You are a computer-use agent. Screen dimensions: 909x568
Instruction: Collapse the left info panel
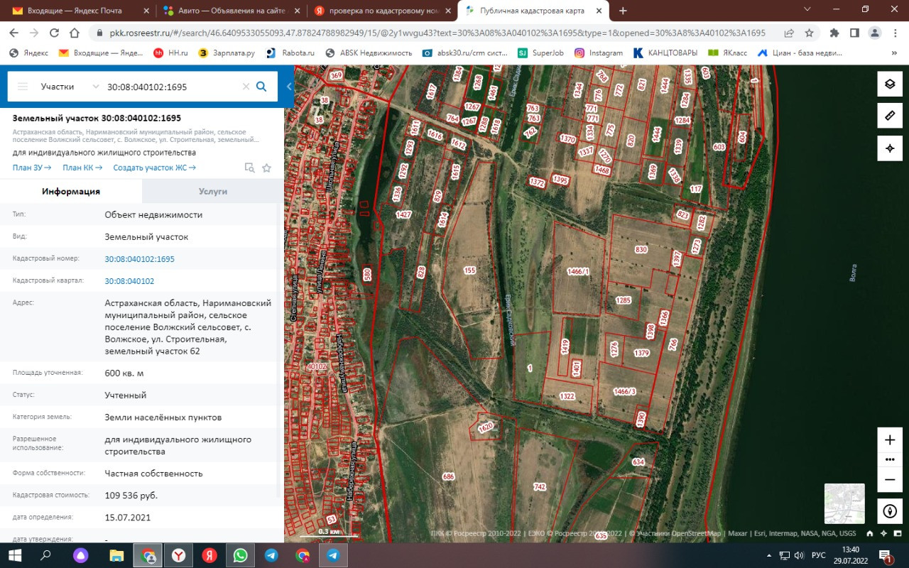point(289,87)
